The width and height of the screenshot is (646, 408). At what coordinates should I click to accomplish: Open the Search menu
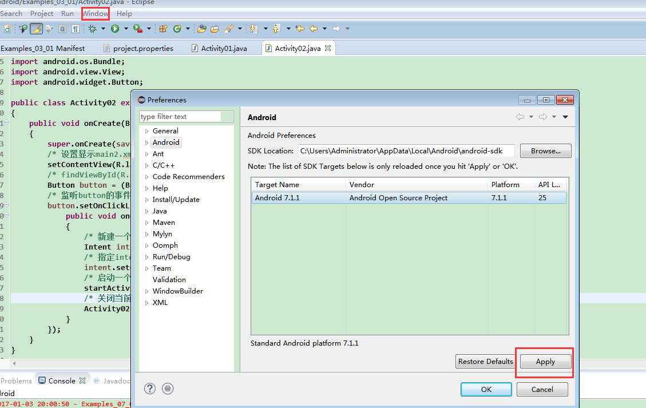tap(11, 14)
